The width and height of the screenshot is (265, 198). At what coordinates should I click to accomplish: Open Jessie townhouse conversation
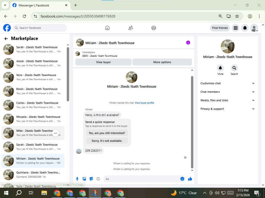click(33, 63)
